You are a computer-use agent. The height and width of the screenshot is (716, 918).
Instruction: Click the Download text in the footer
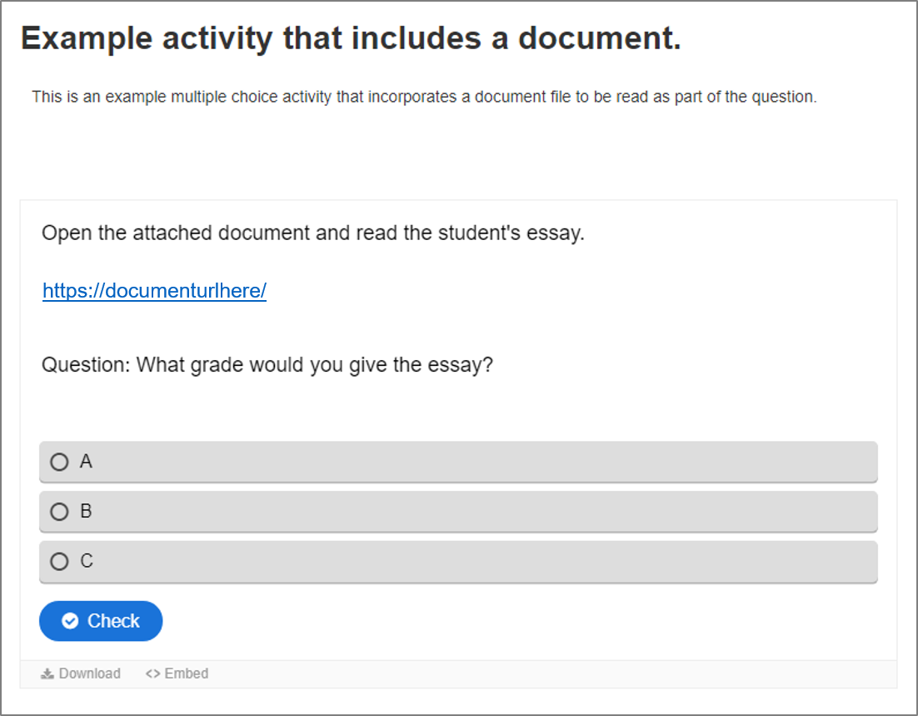pos(90,673)
